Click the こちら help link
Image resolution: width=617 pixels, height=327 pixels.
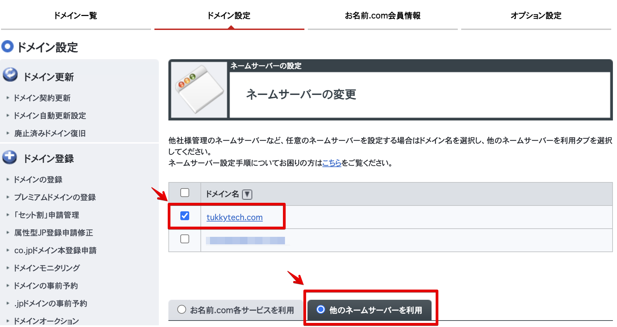click(x=332, y=163)
